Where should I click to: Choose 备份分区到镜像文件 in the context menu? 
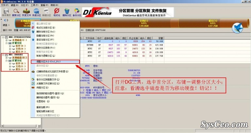pyautogui.click(x=55, y=79)
